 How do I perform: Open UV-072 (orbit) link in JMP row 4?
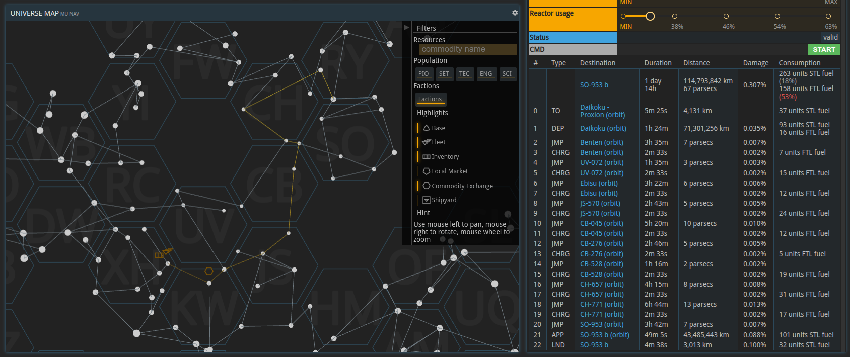pyautogui.click(x=602, y=162)
